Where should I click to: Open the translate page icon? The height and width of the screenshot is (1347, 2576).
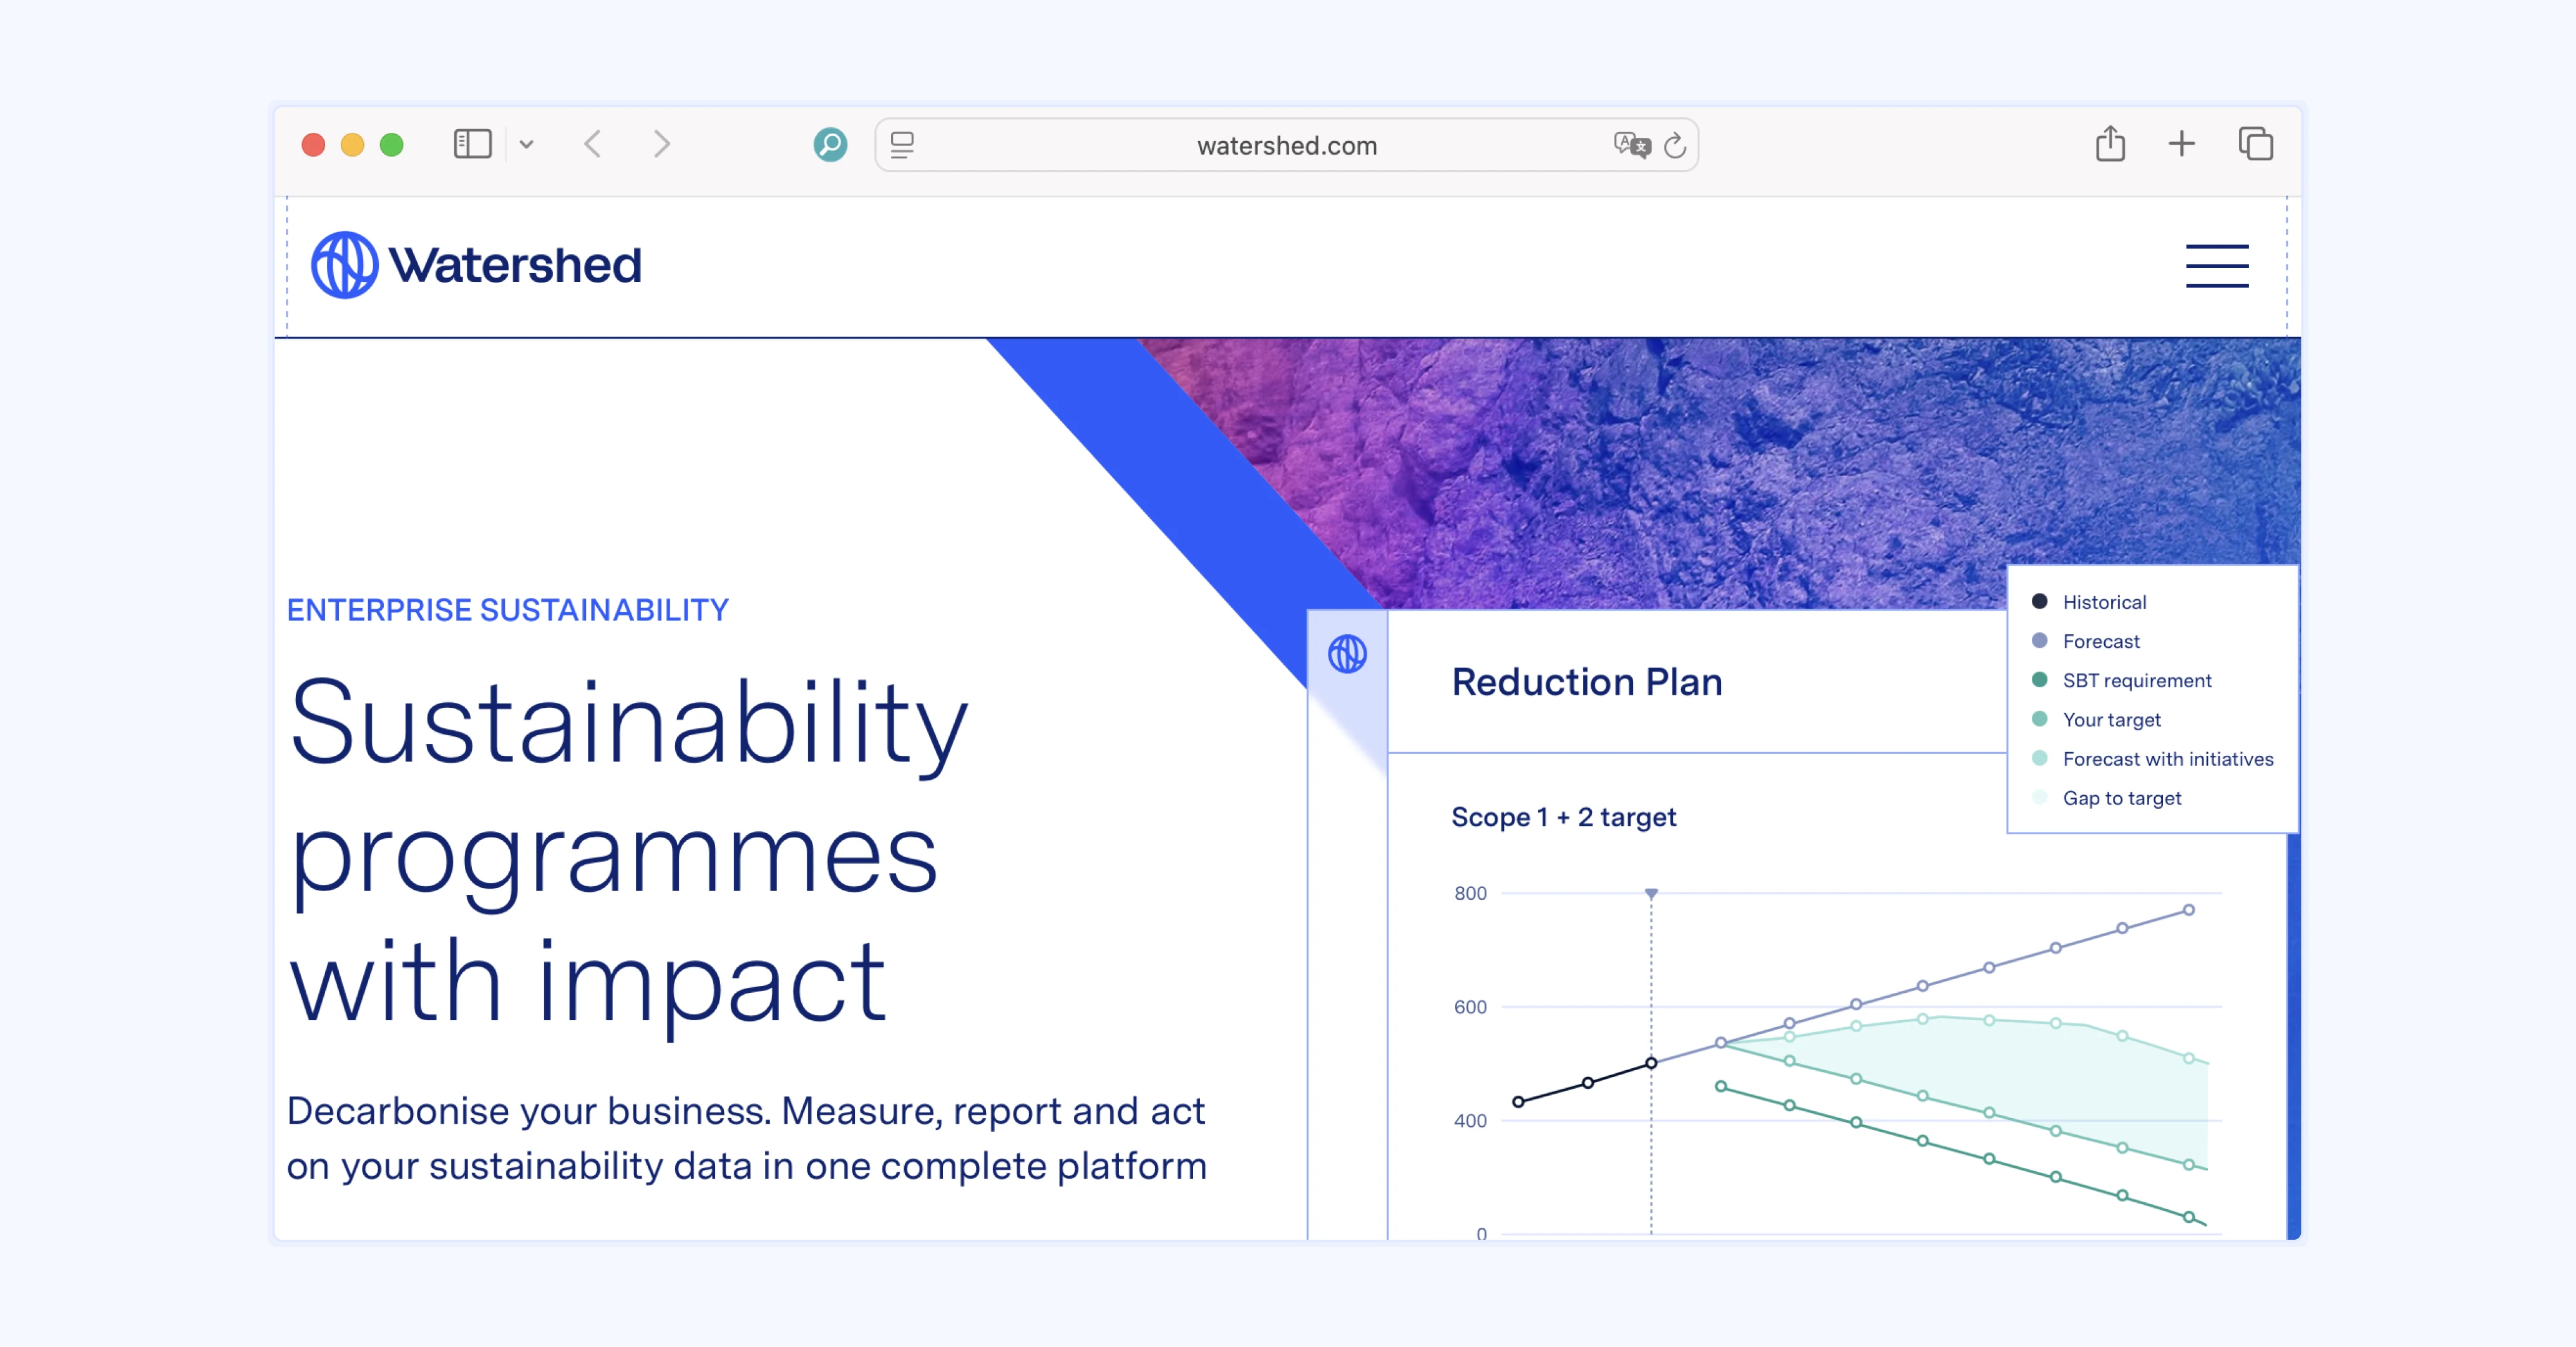(1632, 145)
